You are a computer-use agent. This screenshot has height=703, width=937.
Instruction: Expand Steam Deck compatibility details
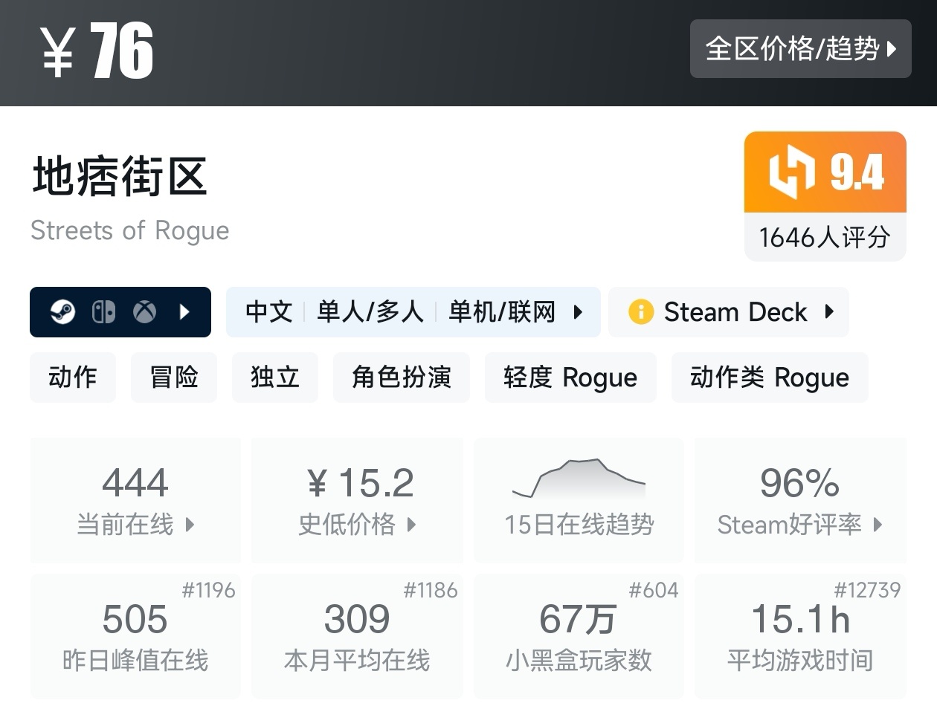[x=829, y=312]
